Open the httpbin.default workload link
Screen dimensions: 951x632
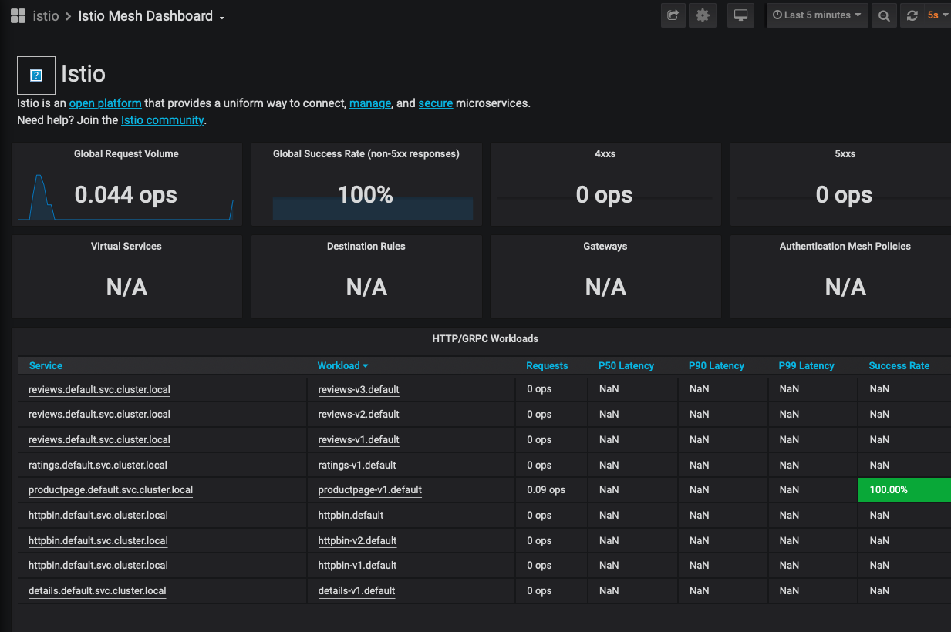pos(351,516)
